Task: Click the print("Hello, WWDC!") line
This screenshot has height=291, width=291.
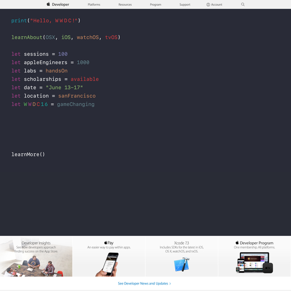Action: [46, 20]
